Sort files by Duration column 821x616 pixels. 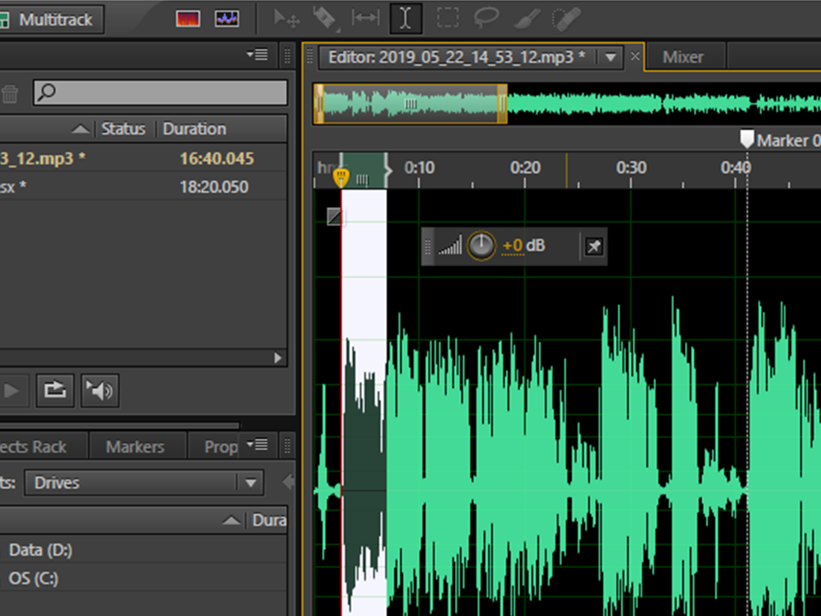(194, 129)
